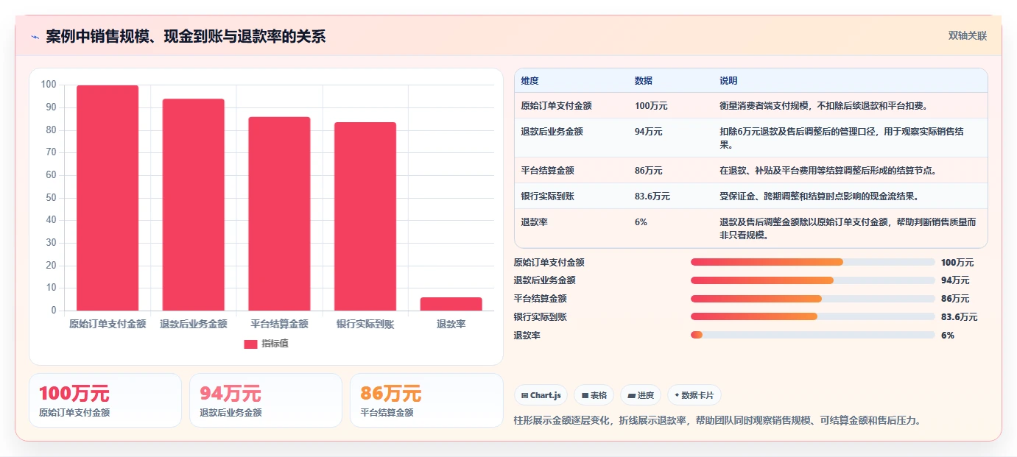1017x457 pixels.
Task: Click the 双轴关联 label in header
Action: 967,36
